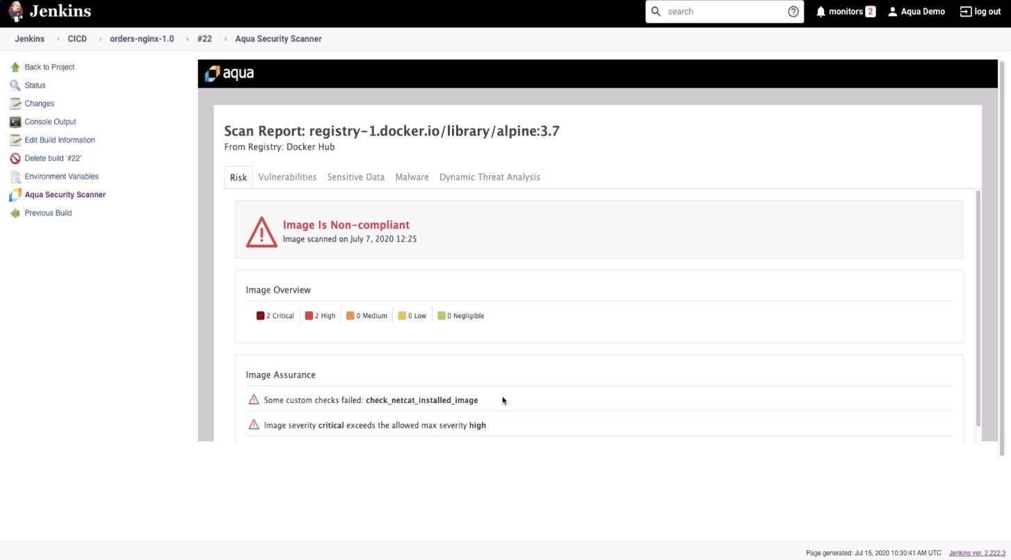Click the Image Overview heading
The width and height of the screenshot is (1011, 560).
(x=278, y=290)
